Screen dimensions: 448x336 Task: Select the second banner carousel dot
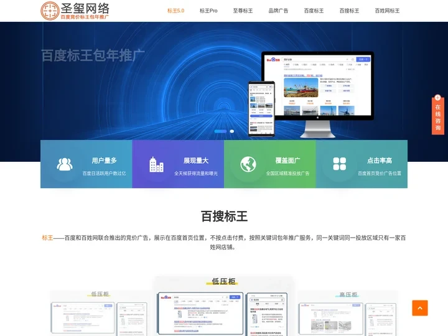(232, 131)
